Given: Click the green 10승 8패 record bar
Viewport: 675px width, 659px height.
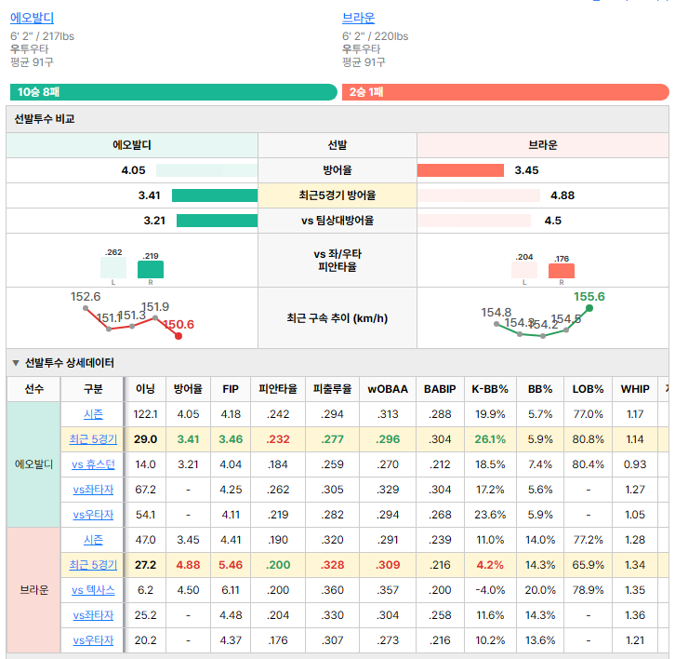Looking at the screenshot, I should tap(174, 92).
